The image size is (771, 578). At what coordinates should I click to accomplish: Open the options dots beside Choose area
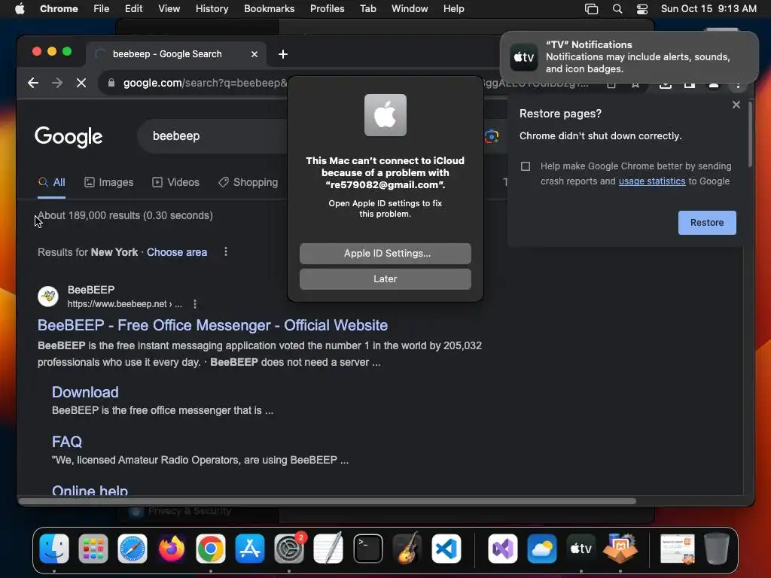(x=226, y=251)
